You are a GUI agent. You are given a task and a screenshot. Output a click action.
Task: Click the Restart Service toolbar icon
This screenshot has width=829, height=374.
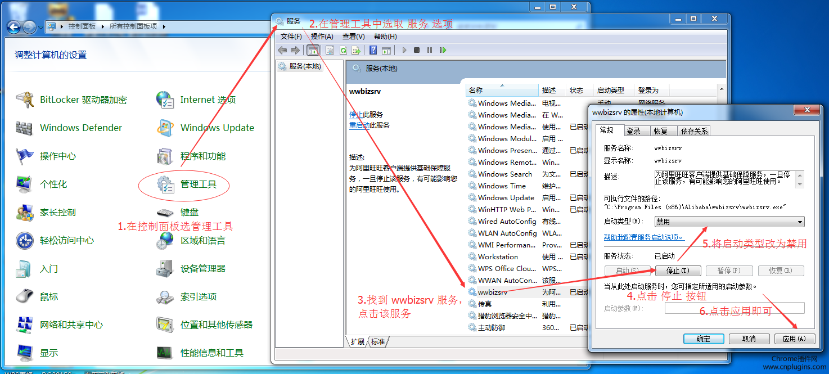pos(443,50)
